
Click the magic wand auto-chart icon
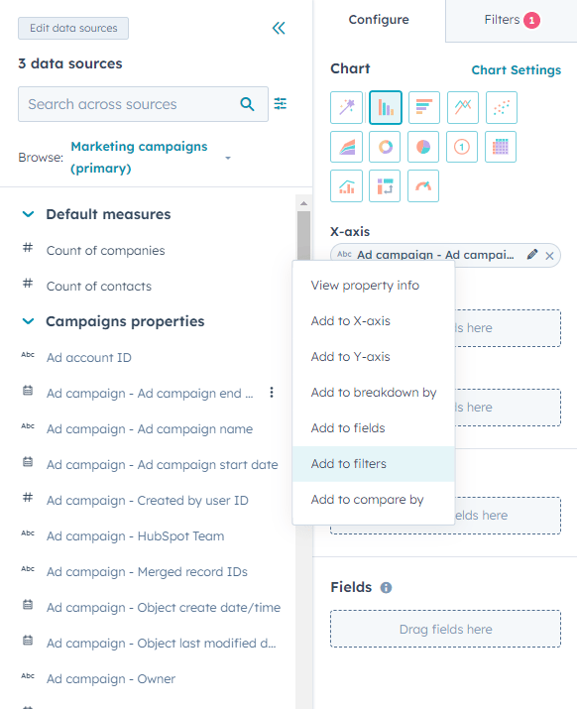(346, 108)
